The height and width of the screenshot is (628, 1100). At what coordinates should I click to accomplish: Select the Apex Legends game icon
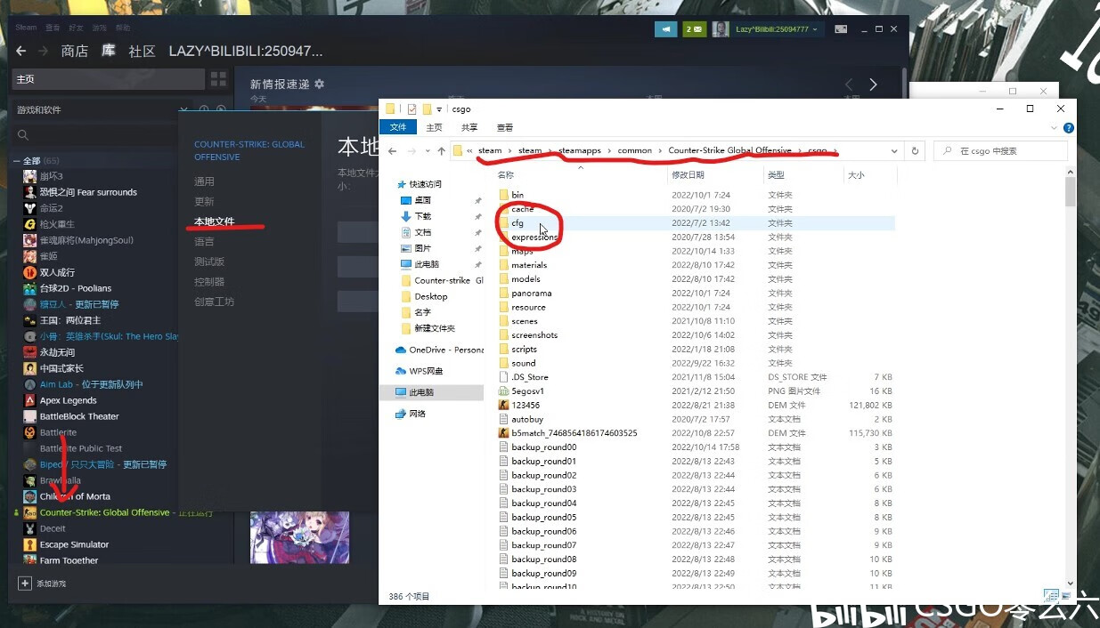(x=30, y=400)
